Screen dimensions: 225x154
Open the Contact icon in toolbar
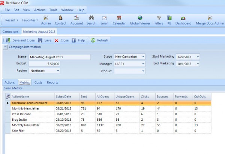click(60, 18)
